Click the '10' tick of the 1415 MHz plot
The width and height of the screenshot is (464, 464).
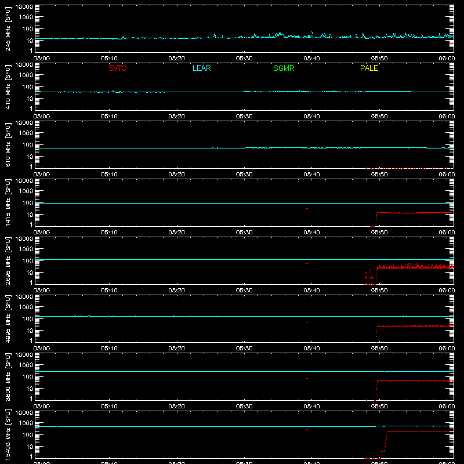click(30, 215)
